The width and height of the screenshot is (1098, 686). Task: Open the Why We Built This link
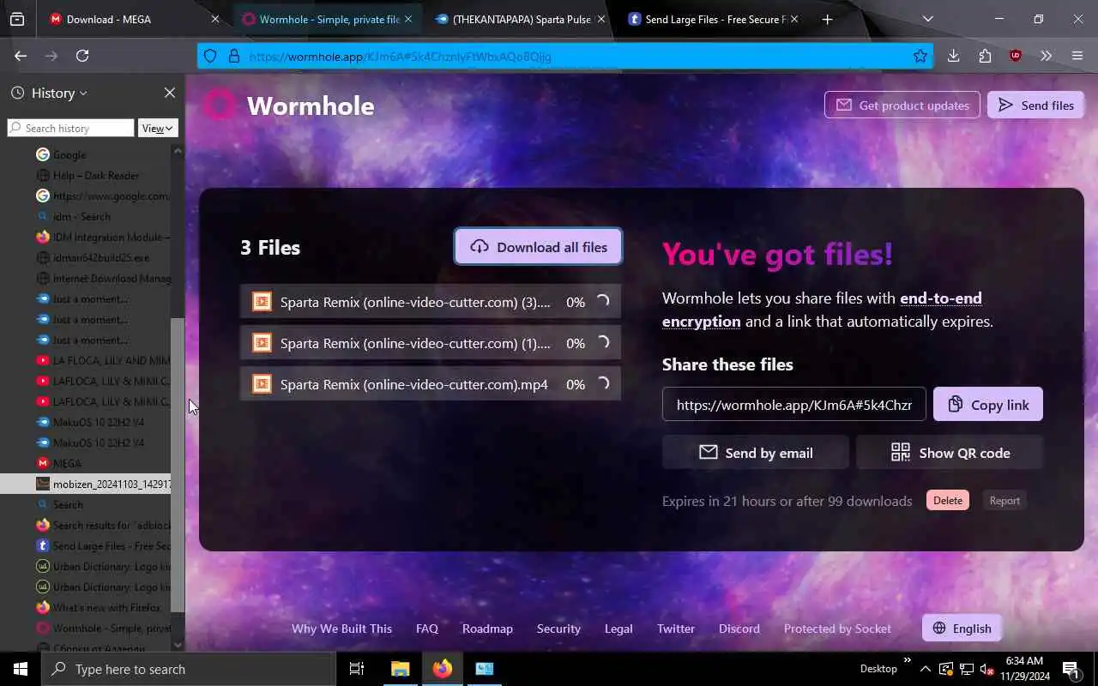point(341,629)
